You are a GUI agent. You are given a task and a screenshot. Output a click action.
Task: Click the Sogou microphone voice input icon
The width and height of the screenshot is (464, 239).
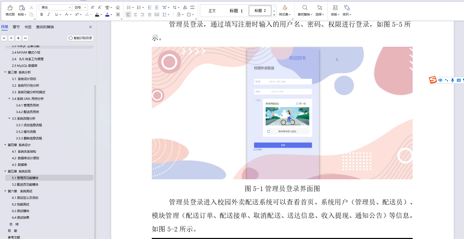453,80
